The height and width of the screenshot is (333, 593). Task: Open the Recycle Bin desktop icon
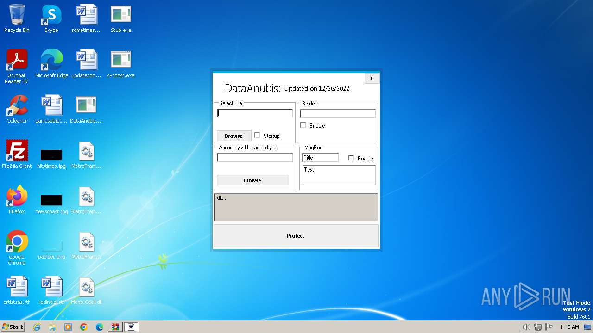(17, 18)
